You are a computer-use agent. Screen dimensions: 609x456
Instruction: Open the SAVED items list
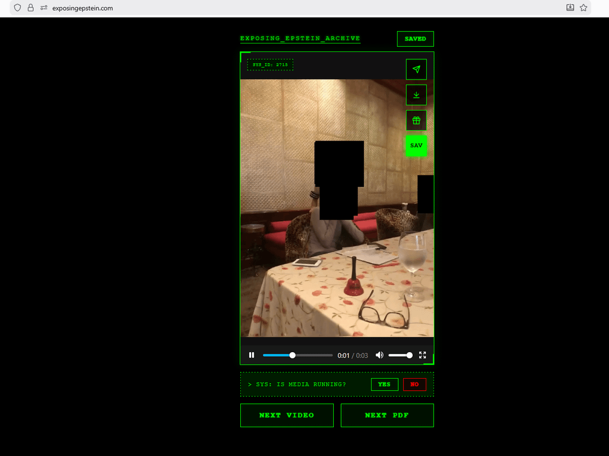pyautogui.click(x=415, y=39)
